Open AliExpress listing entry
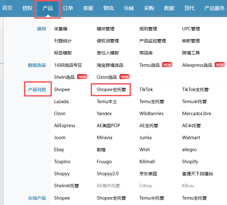 coord(64,126)
